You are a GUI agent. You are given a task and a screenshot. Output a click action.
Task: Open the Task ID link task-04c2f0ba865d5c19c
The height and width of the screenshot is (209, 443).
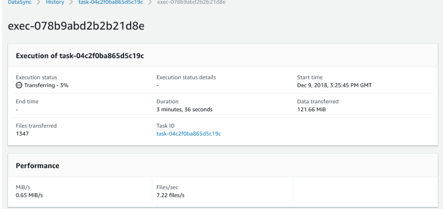[x=189, y=134]
